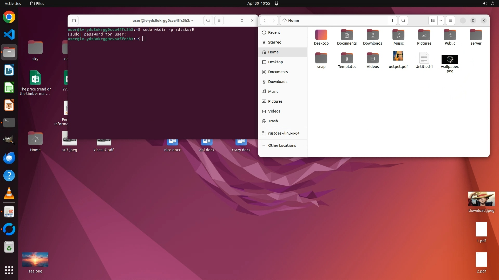Open new tab in terminal
The height and width of the screenshot is (280, 499).
point(74,20)
